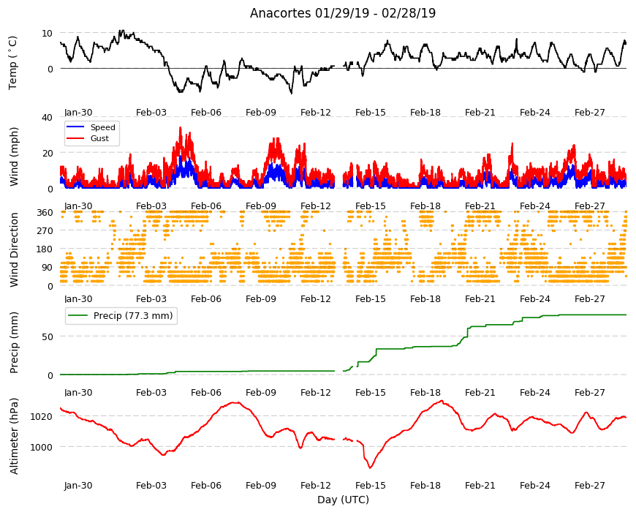Click the Precip (mm) axis label

coord(14,342)
